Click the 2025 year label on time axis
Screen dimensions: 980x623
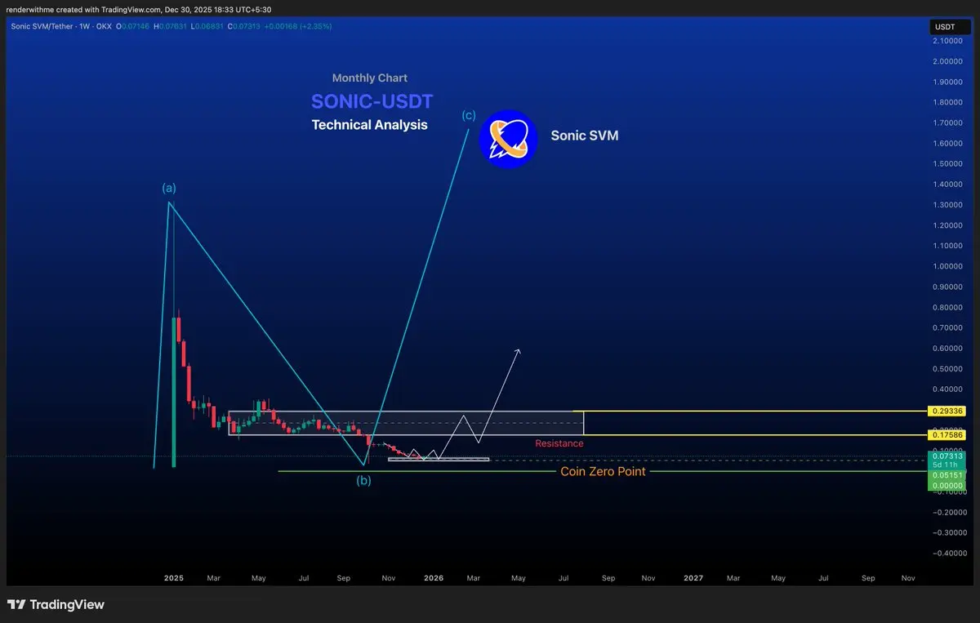pyautogui.click(x=173, y=578)
